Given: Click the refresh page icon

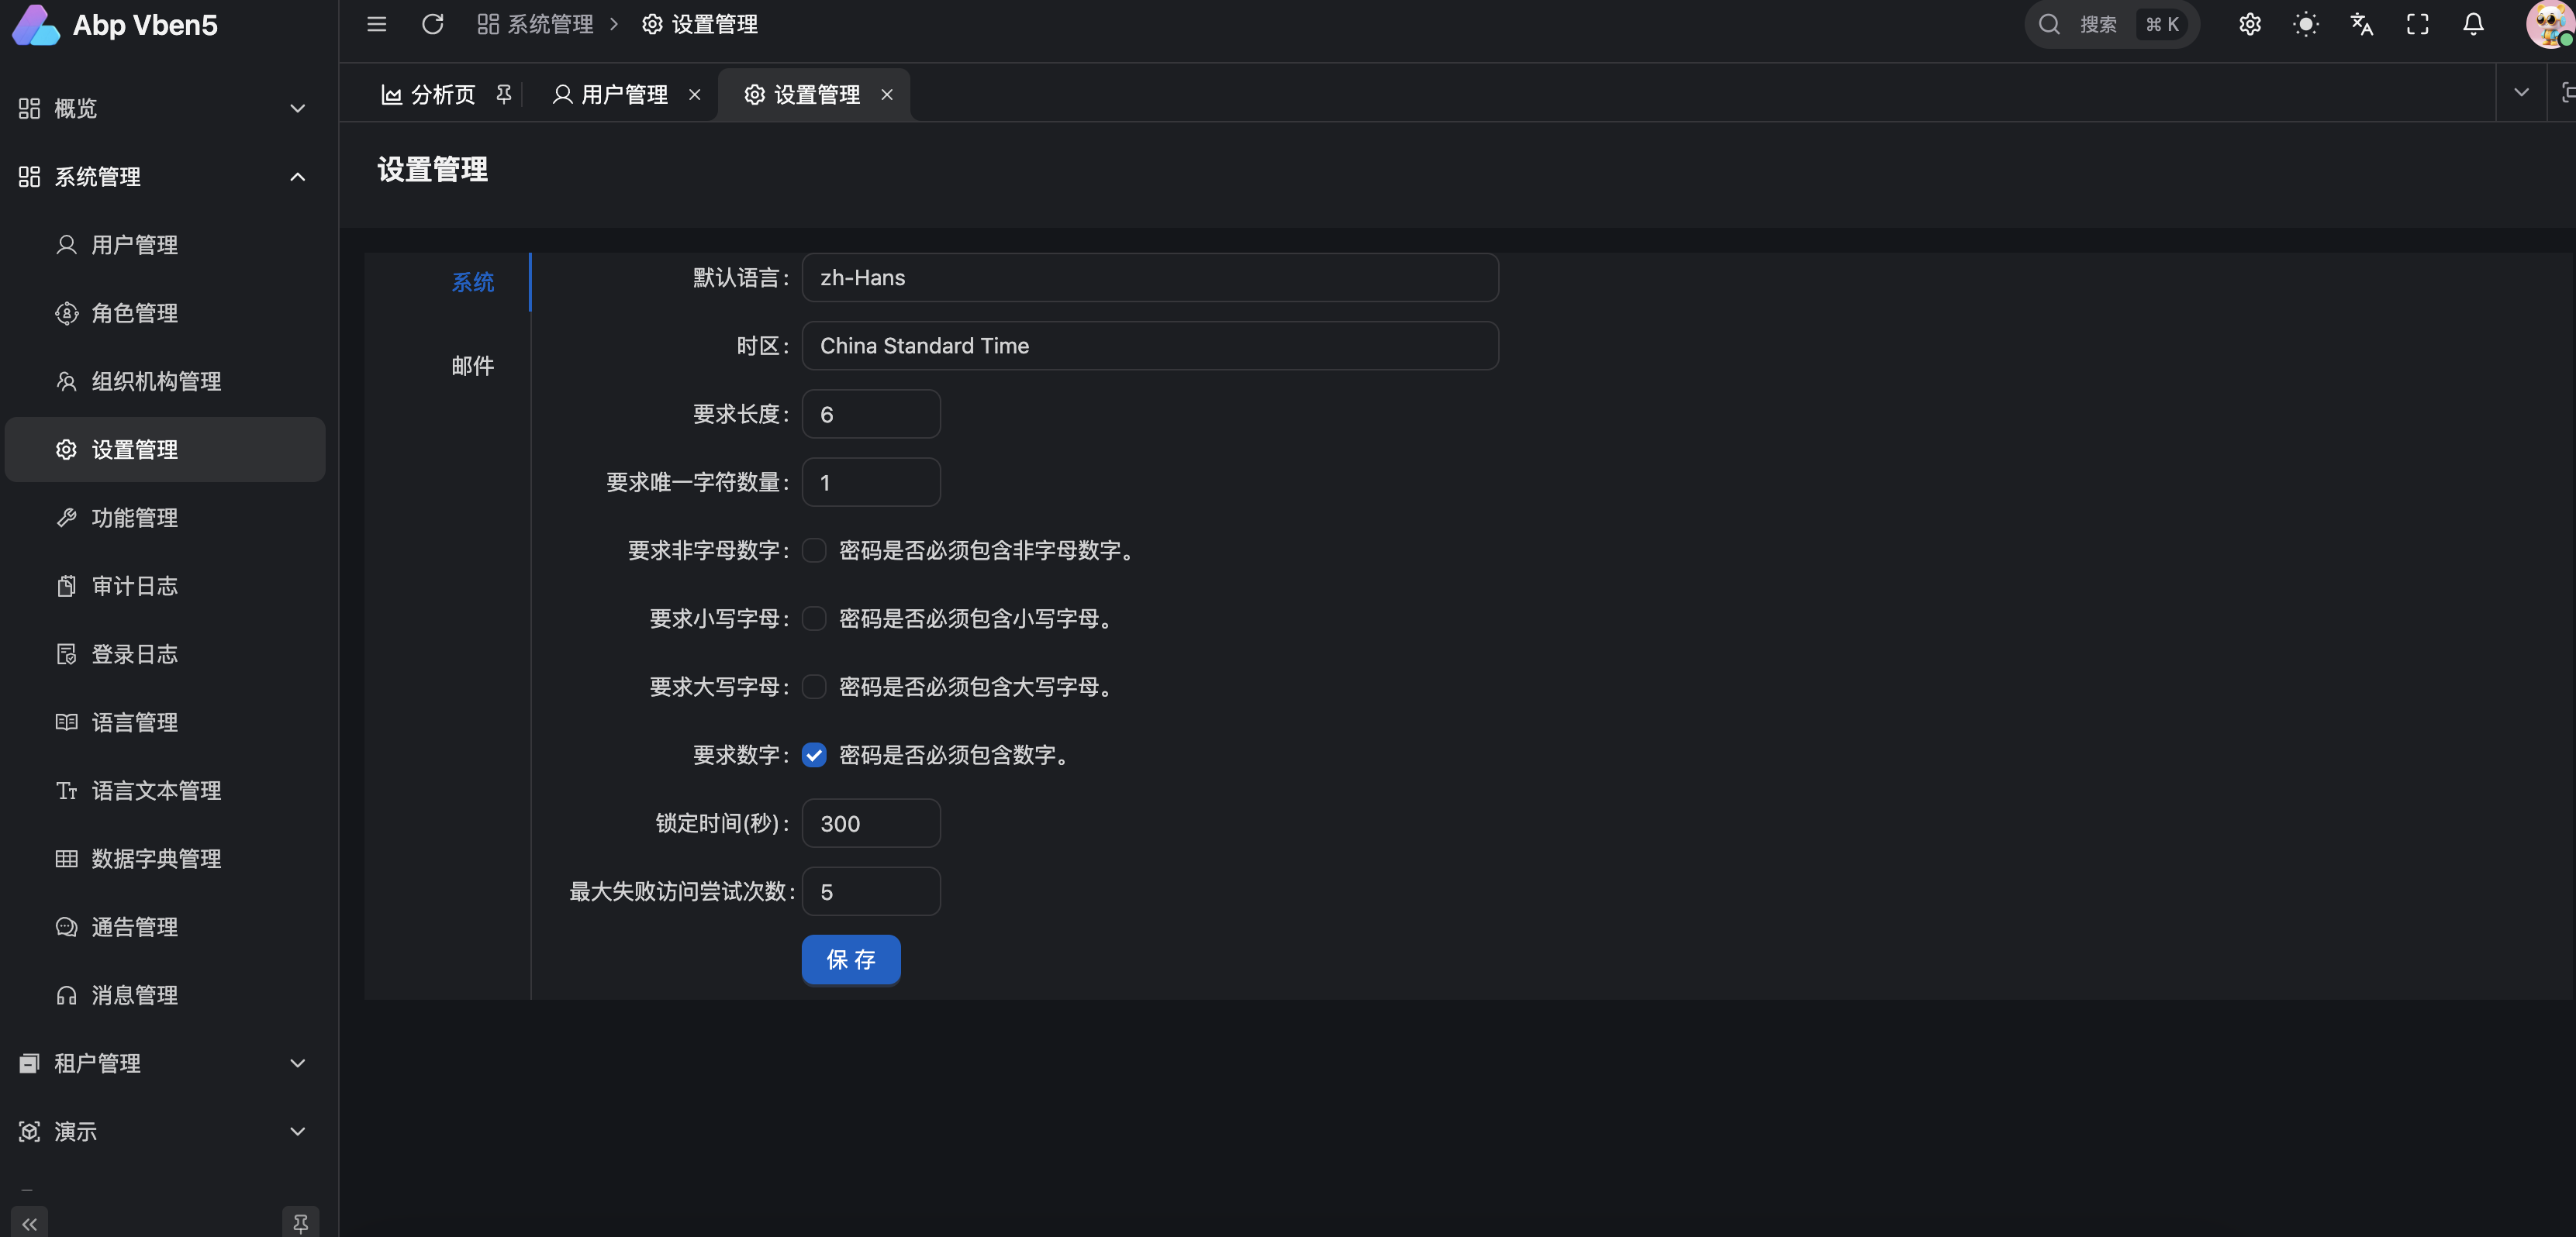Looking at the screenshot, I should point(432,24).
